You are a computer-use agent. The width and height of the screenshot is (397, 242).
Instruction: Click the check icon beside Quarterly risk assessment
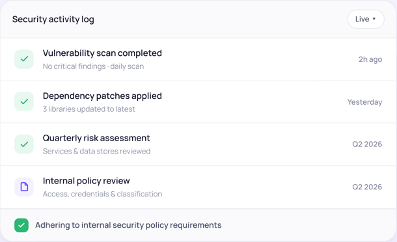coord(24,144)
